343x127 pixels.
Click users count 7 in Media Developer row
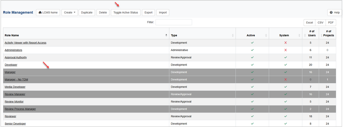tap(311, 87)
